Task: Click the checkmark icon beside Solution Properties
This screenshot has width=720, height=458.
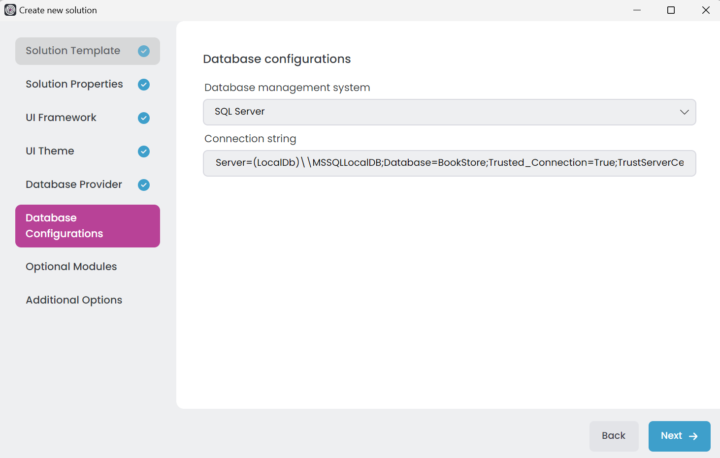Action: (x=144, y=85)
